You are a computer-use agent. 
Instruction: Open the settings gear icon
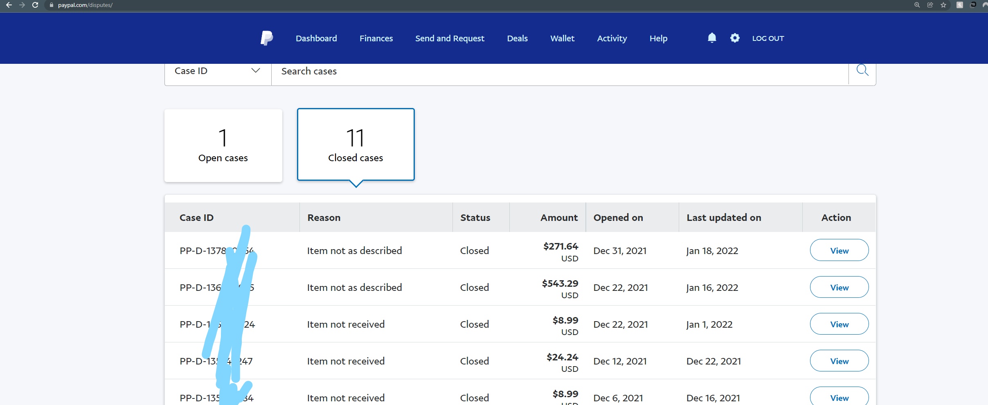pyautogui.click(x=735, y=38)
